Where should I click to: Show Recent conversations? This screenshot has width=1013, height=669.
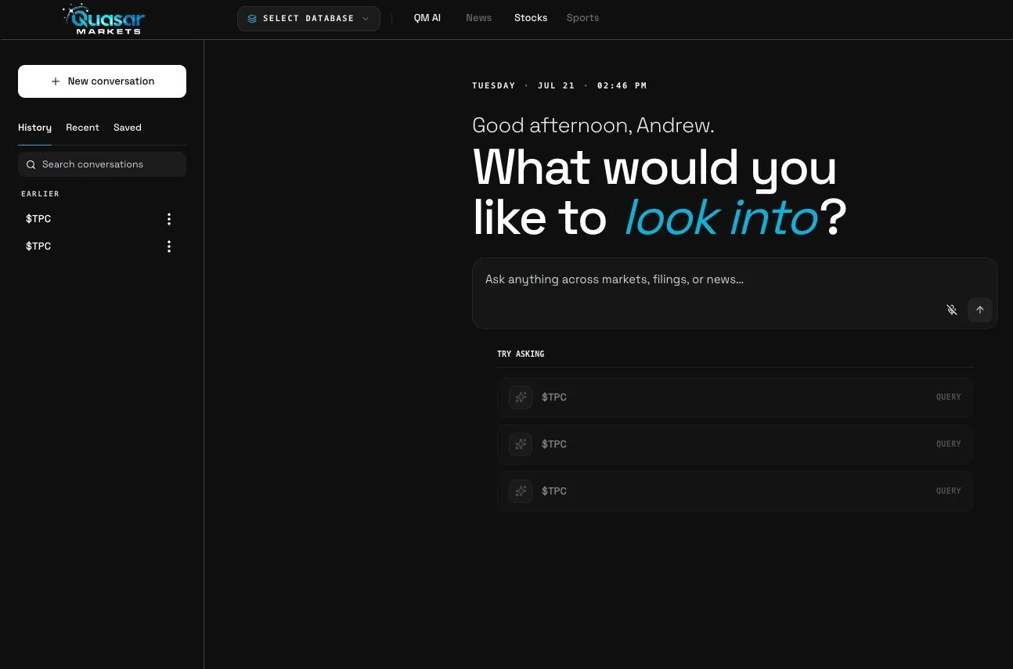(82, 128)
